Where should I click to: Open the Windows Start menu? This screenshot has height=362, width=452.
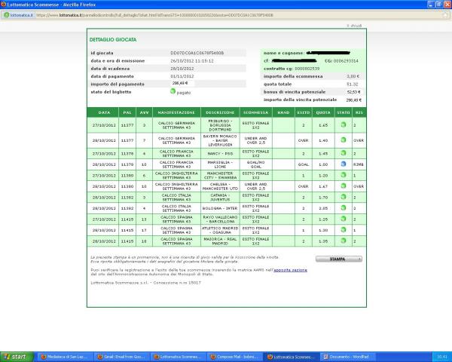[17, 355]
